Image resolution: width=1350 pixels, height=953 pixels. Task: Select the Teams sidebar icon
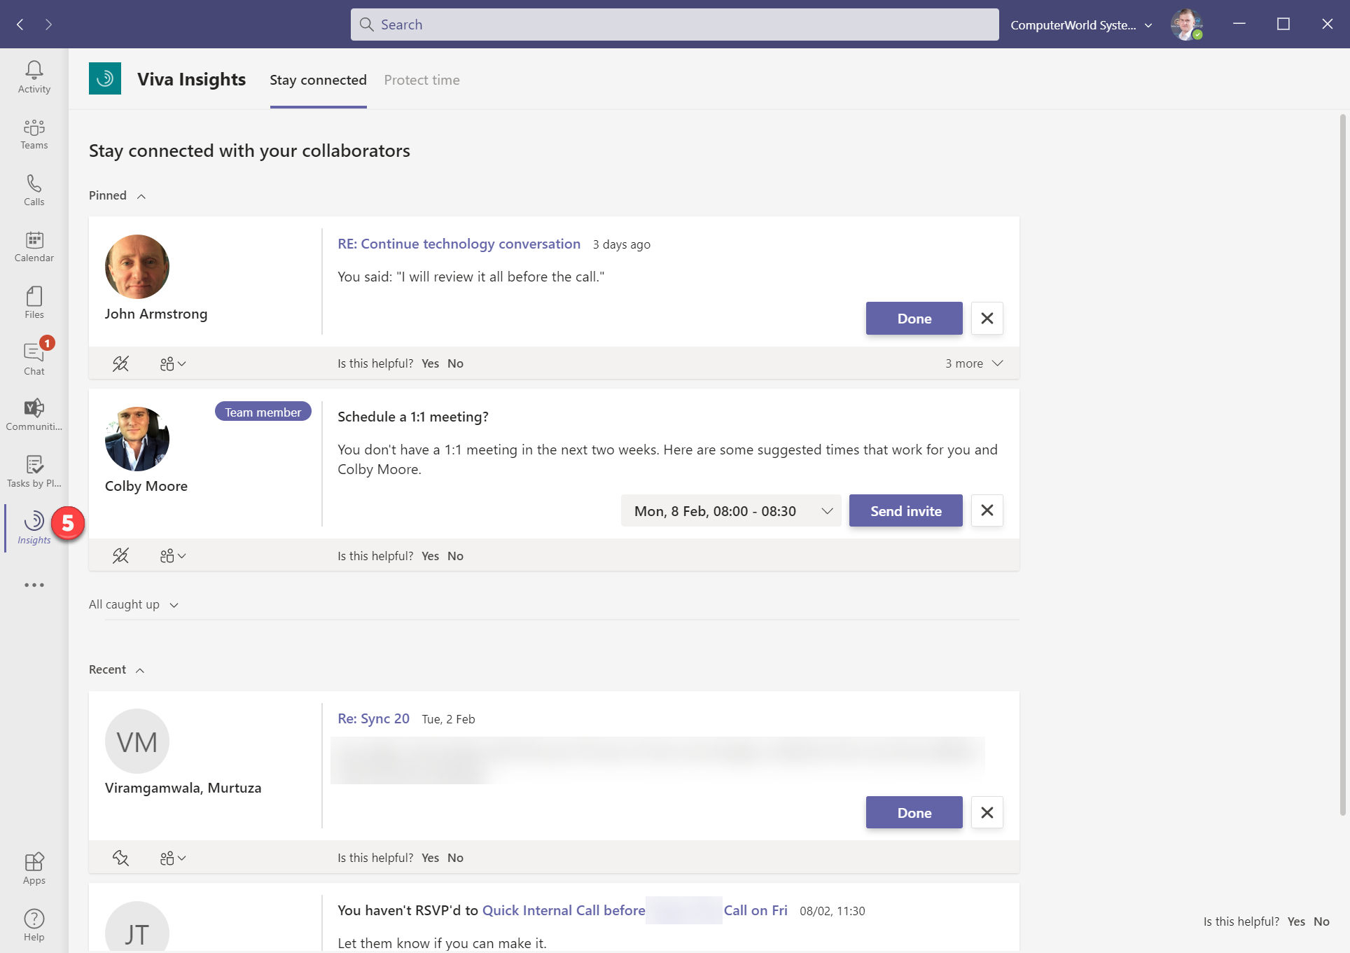tap(34, 133)
